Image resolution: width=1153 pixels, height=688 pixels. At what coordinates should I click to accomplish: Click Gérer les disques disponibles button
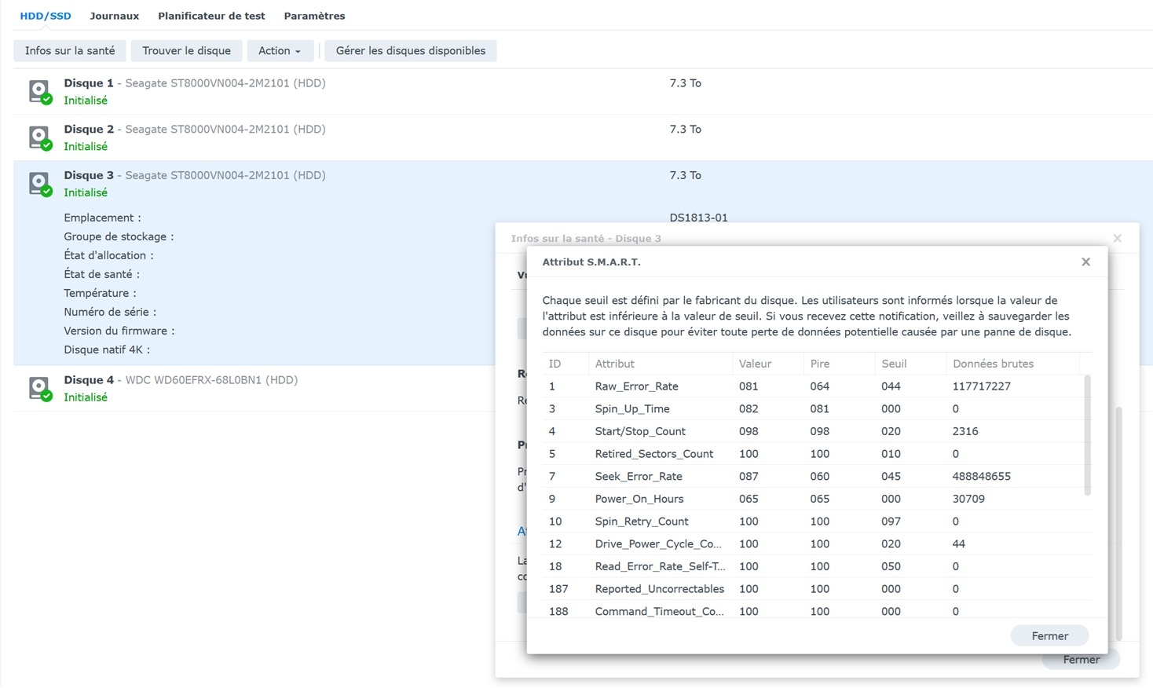point(411,50)
